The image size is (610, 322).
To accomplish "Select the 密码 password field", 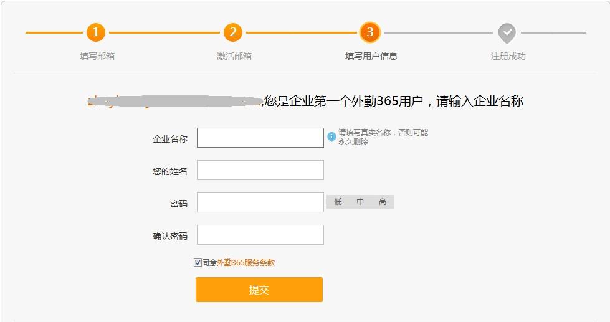I will (260, 202).
